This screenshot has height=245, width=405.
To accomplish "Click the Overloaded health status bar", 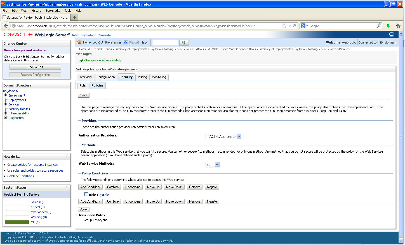I will point(17,212).
